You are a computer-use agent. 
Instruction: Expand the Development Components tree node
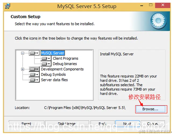(x=23, y=69)
